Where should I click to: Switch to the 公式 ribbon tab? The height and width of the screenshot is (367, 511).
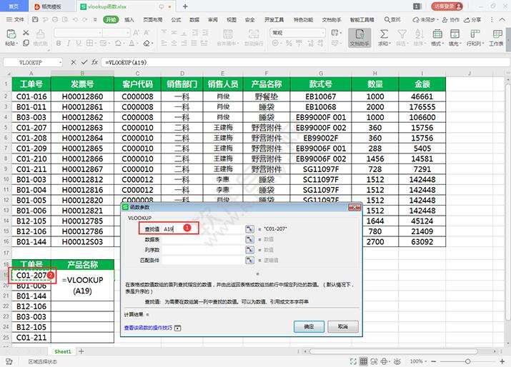[175, 20]
